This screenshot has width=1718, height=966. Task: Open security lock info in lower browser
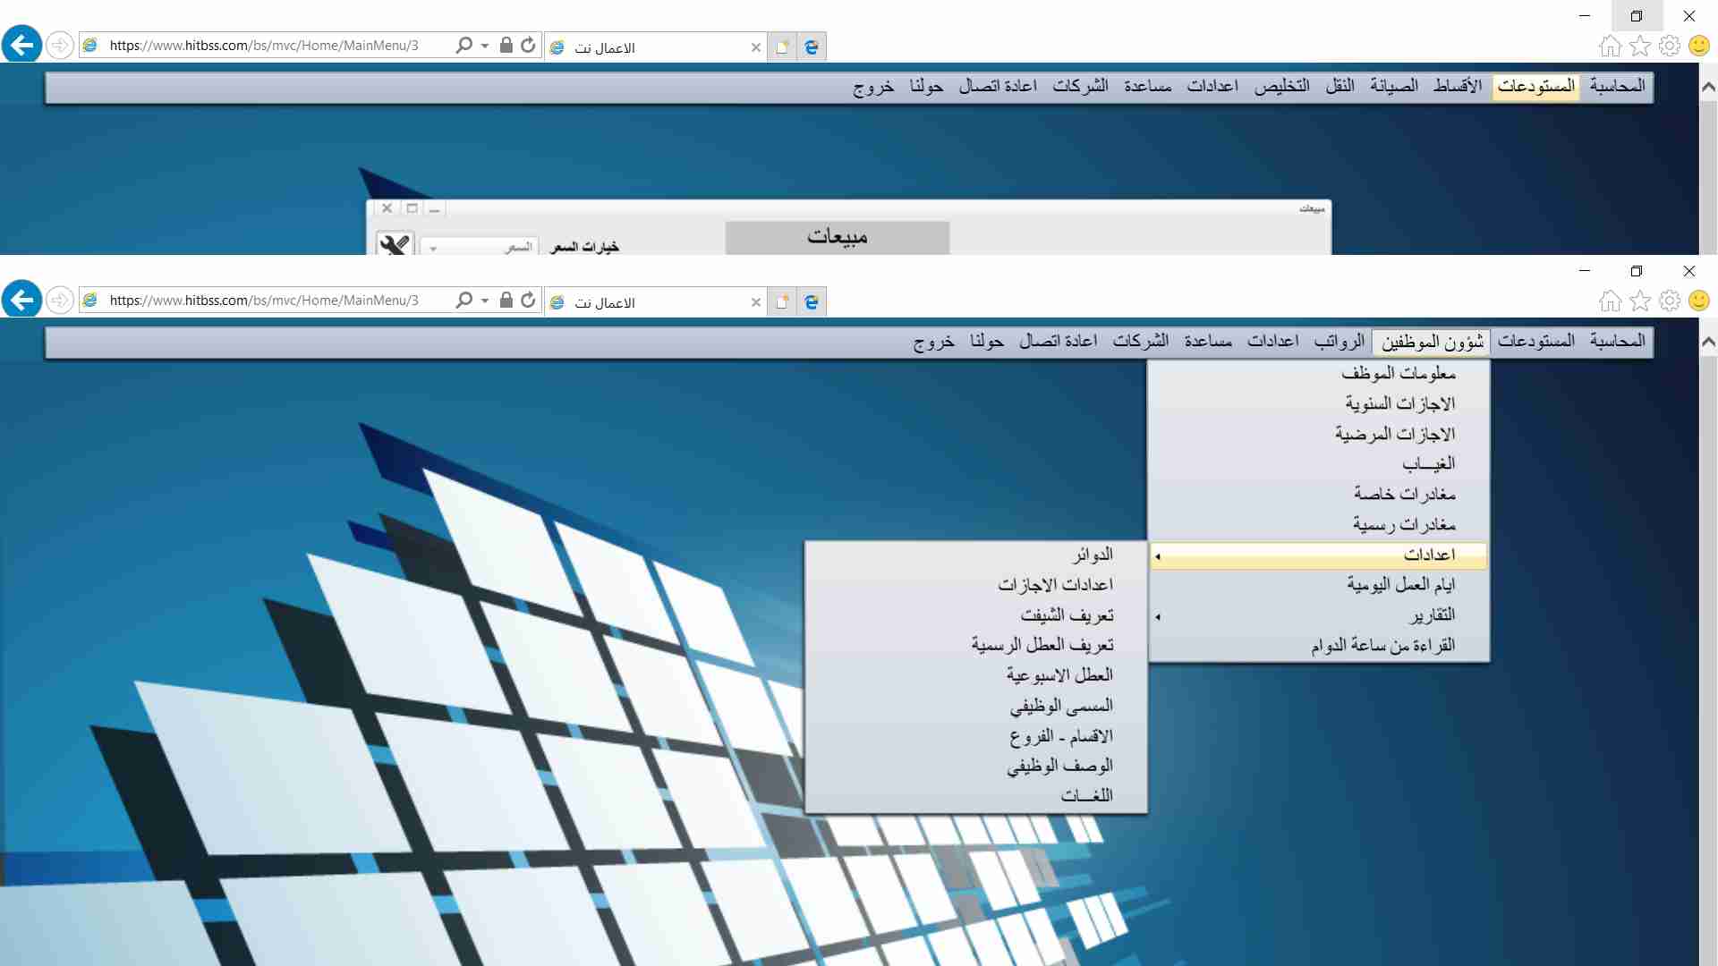(506, 300)
